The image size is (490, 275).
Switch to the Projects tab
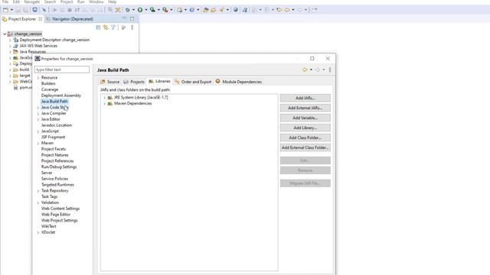134,82
